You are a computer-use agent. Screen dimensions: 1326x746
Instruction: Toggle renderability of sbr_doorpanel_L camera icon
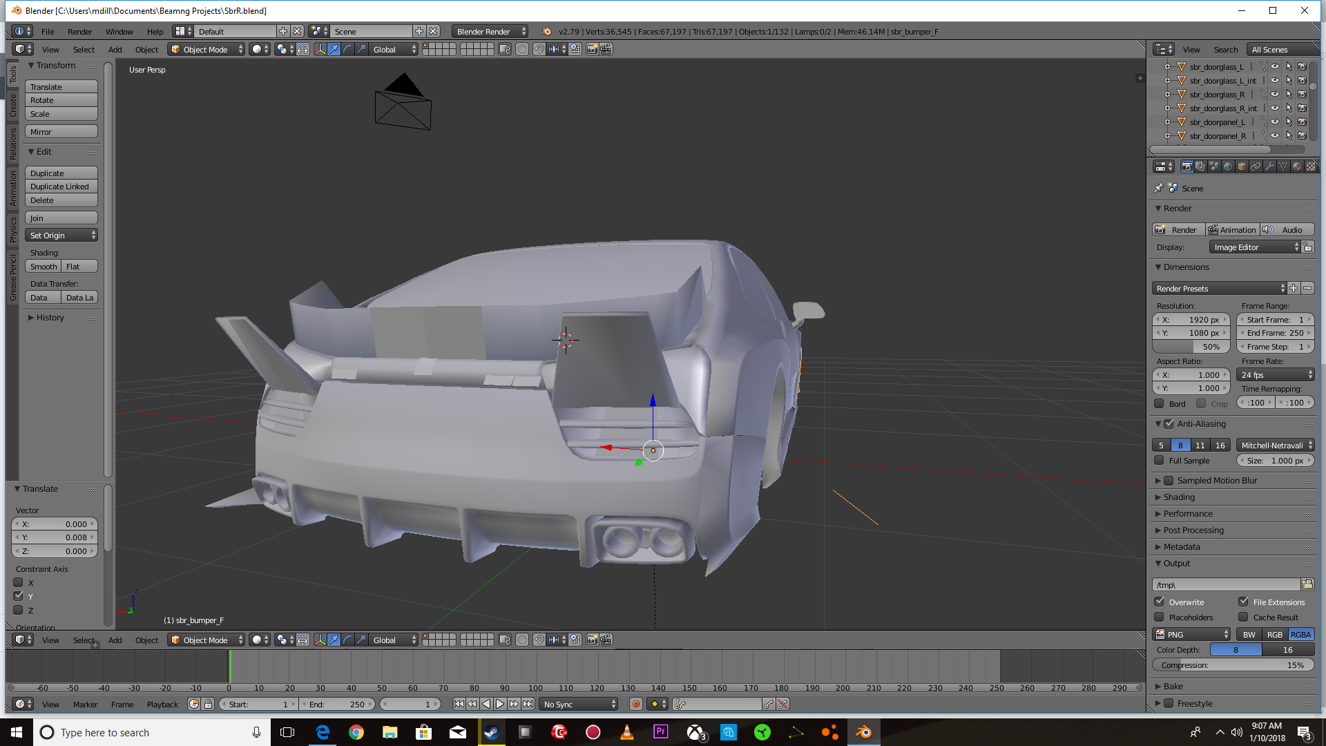click(x=1302, y=122)
